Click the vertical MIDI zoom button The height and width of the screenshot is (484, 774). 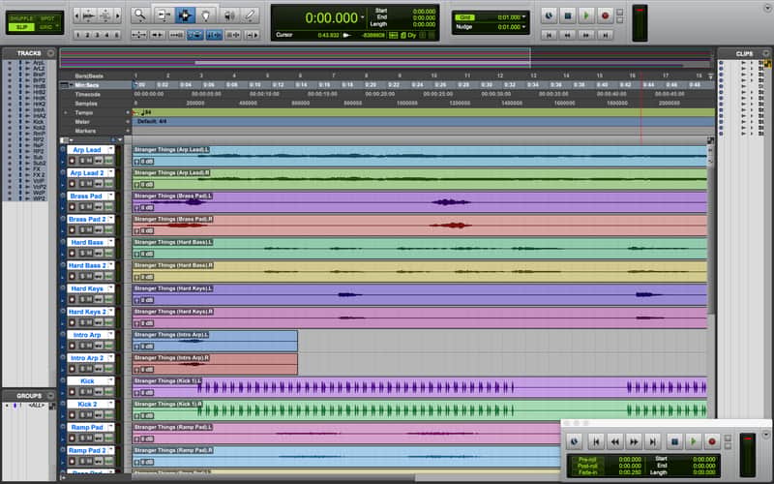click(104, 15)
